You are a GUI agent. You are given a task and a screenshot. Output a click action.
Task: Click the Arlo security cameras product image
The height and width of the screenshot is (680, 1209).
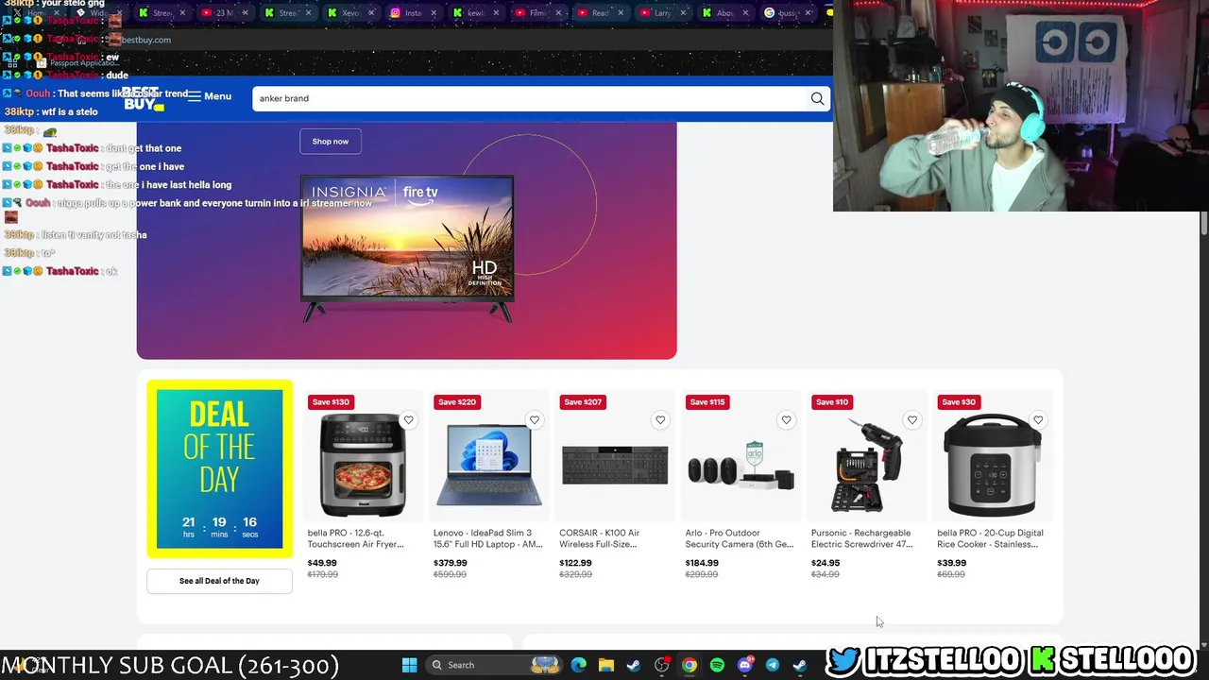click(x=741, y=465)
